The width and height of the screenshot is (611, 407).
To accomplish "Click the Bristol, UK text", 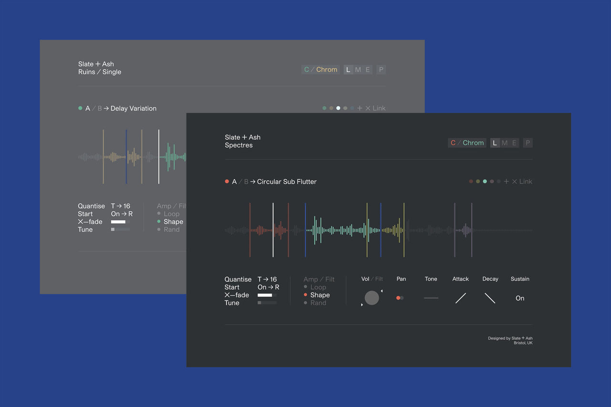I will coord(523,343).
